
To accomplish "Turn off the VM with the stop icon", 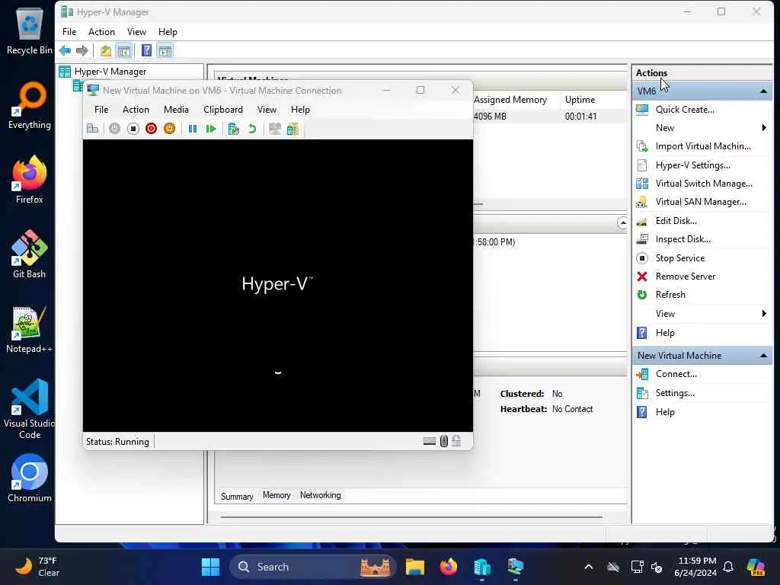I will tap(133, 129).
